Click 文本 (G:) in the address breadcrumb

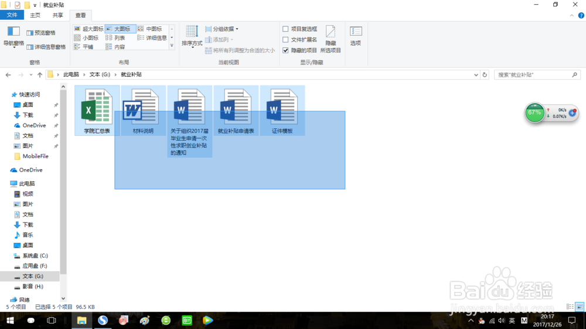point(100,74)
